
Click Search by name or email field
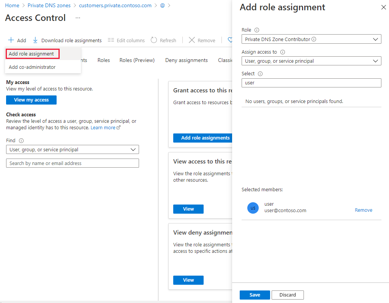[73, 163]
